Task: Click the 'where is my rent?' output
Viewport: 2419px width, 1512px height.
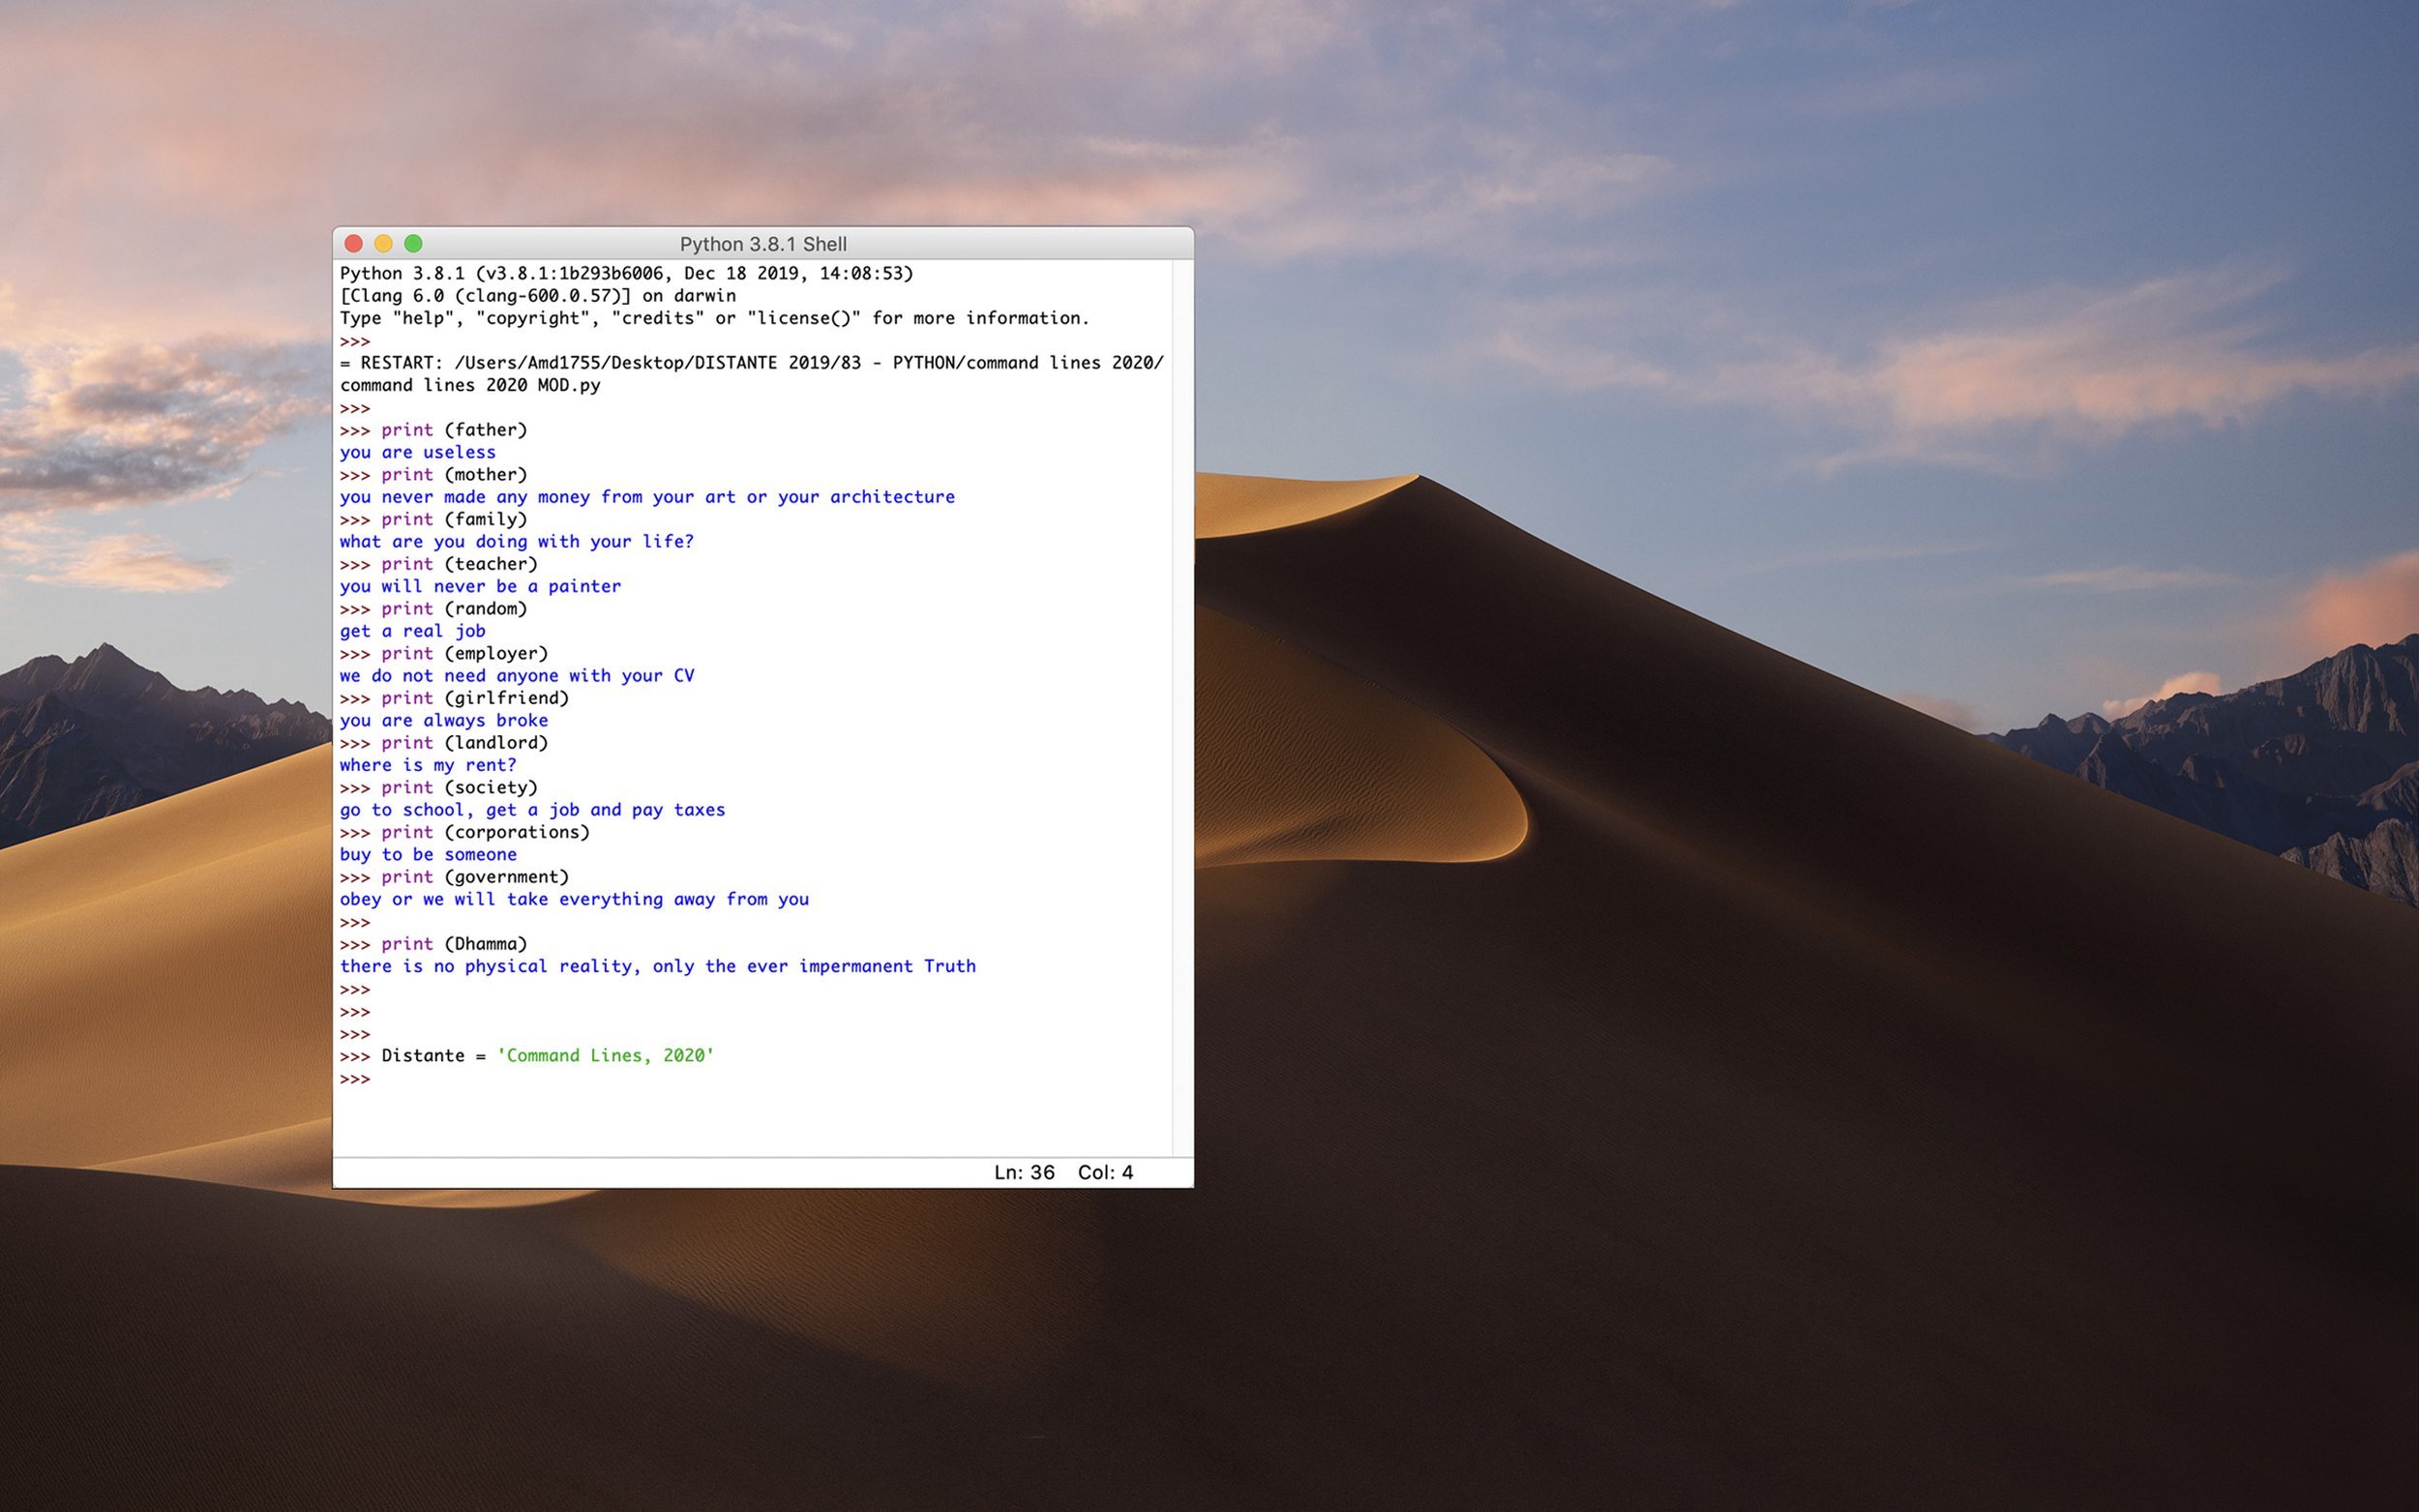Action: [x=428, y=765]
